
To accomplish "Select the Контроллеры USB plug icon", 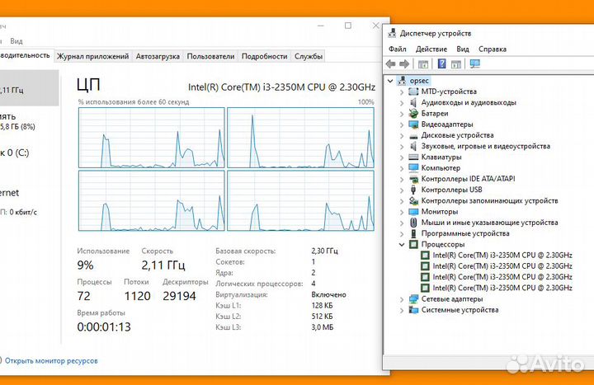I will click(x=413, y=190).
